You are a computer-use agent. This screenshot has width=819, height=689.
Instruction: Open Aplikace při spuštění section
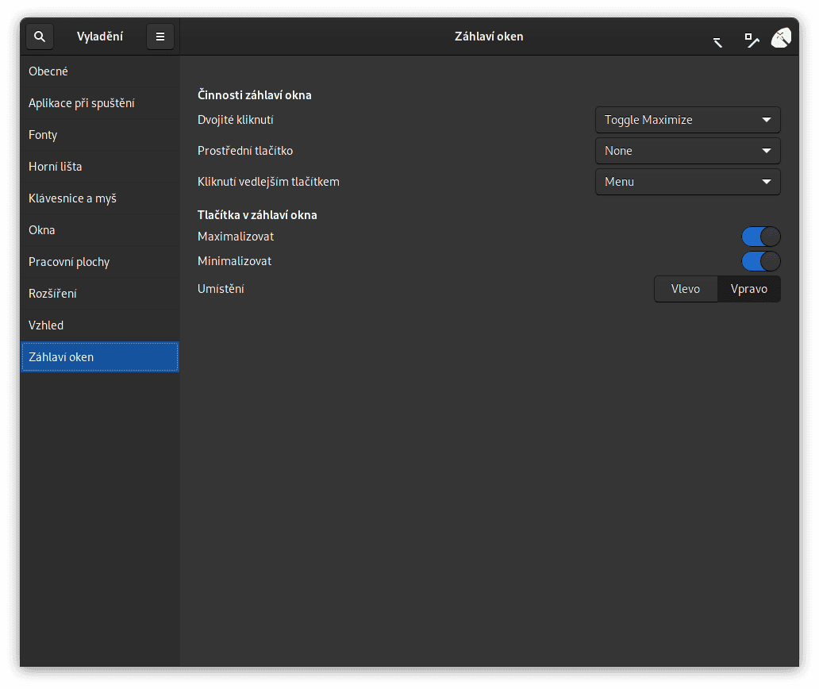point(99,103)
